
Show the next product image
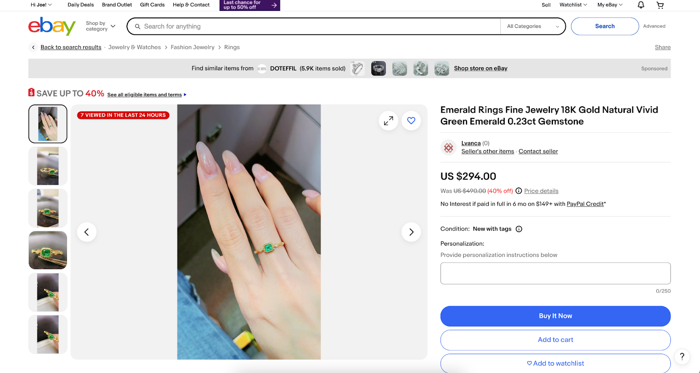coord(411,232)
